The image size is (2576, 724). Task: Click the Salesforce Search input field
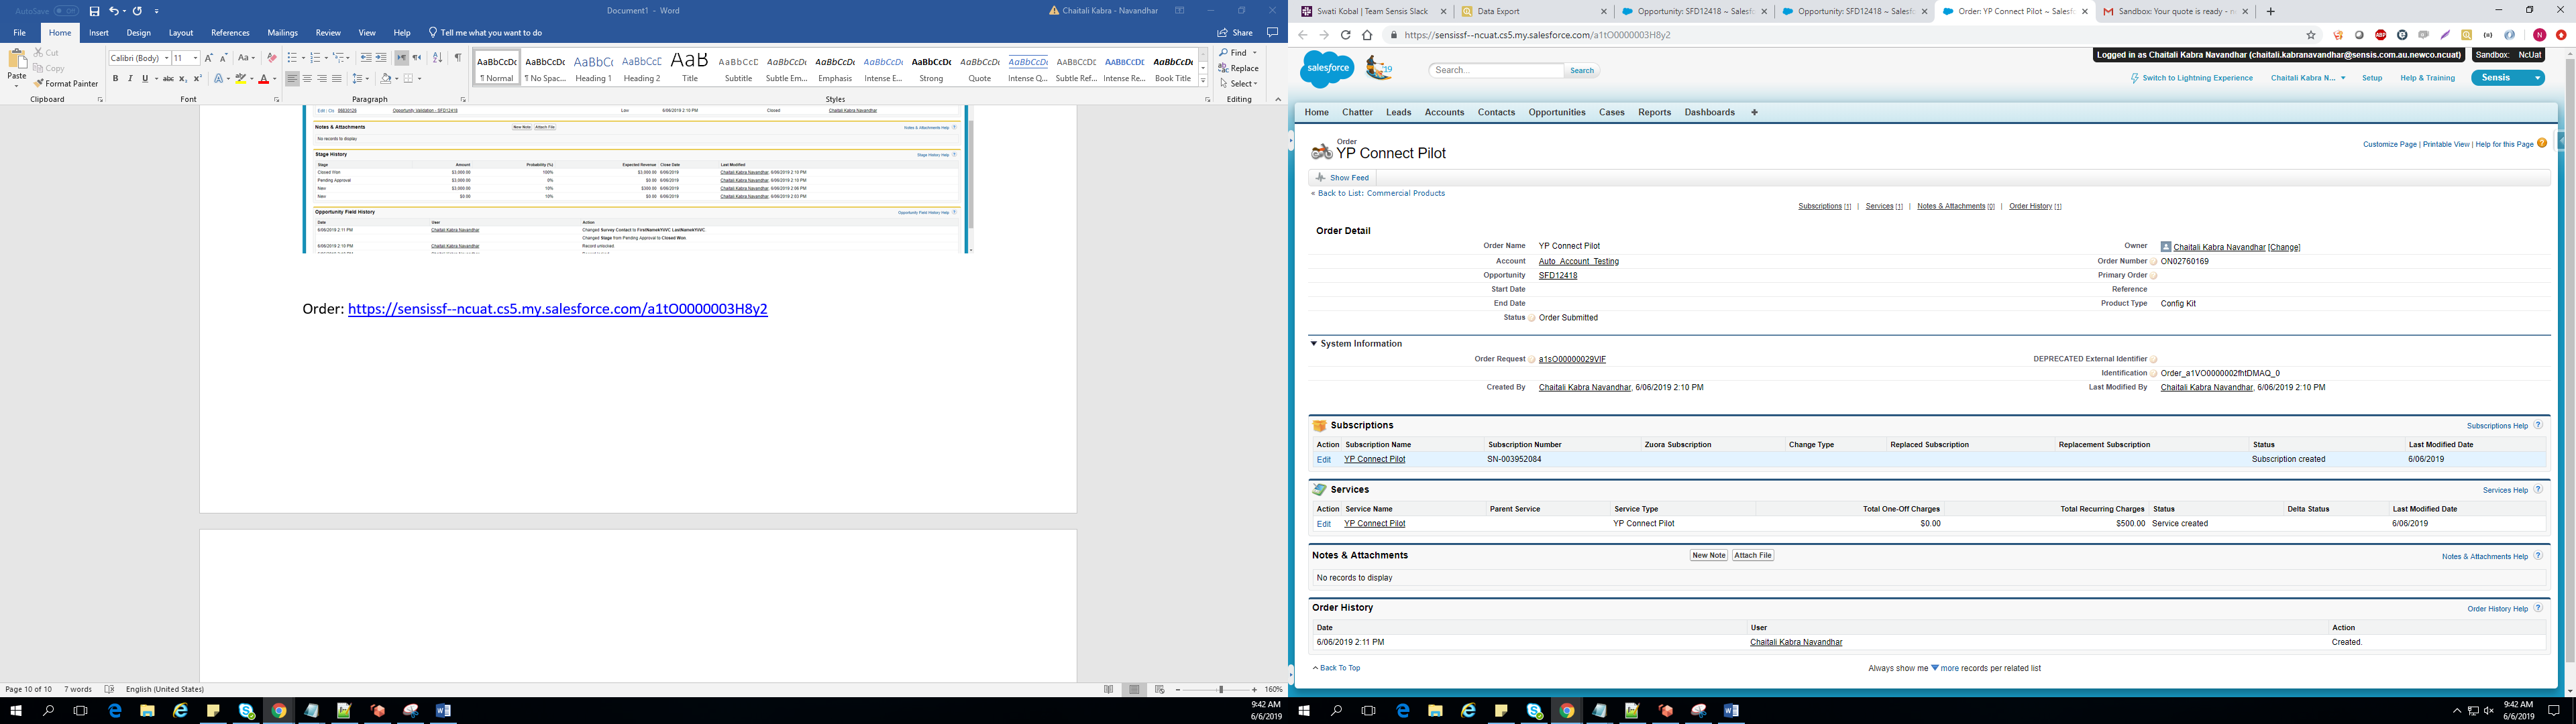click(x=1496, y=70)
